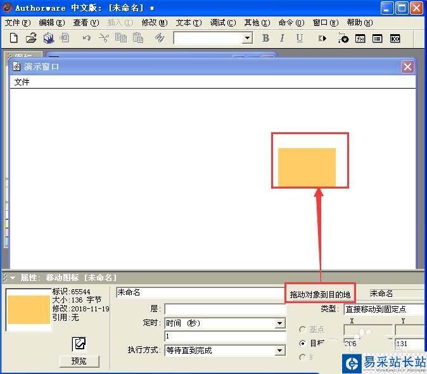Image resolution: width=427 pixels, height=374 pixels.
Task: Open the Edit (E) menu
Action: [x=52, y=23]
